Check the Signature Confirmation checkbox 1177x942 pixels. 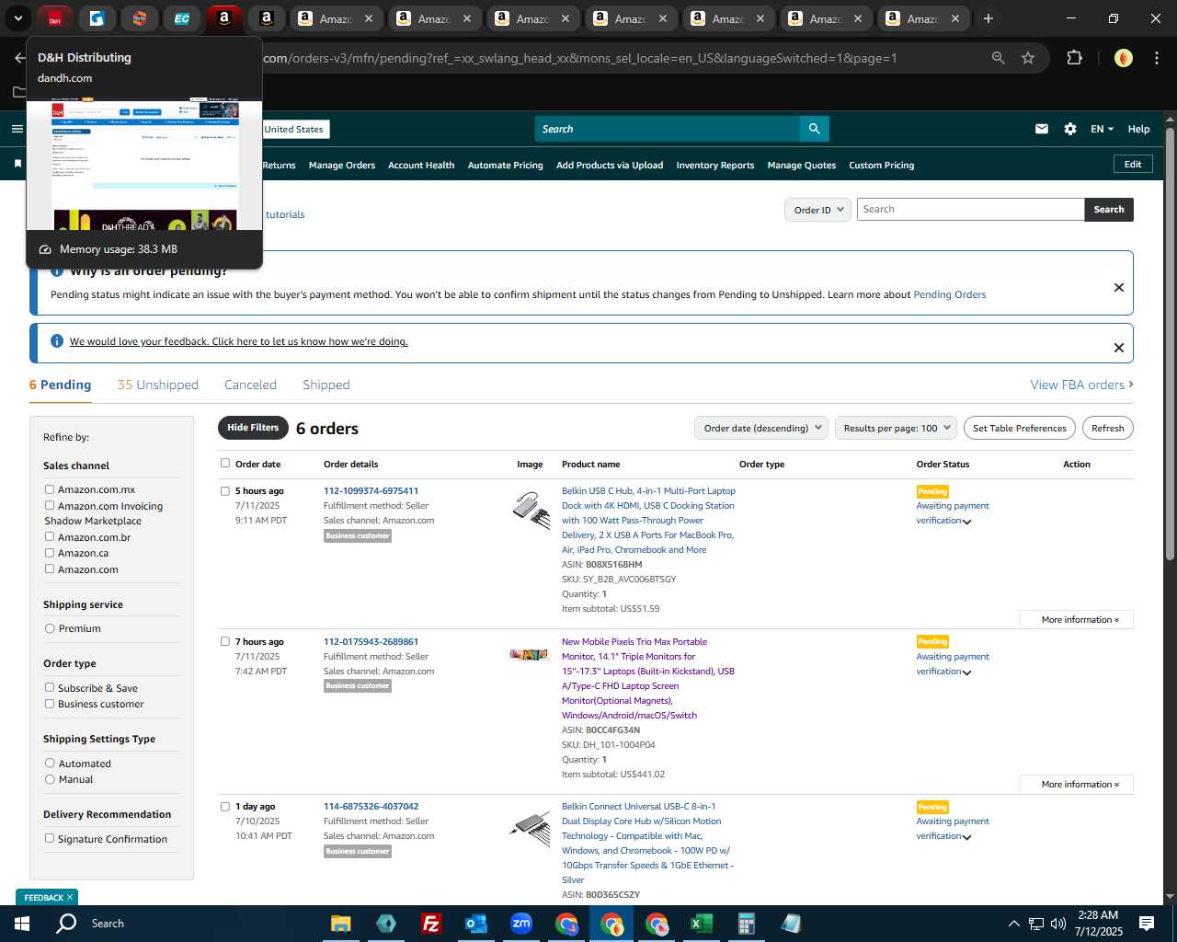point(50,838)
